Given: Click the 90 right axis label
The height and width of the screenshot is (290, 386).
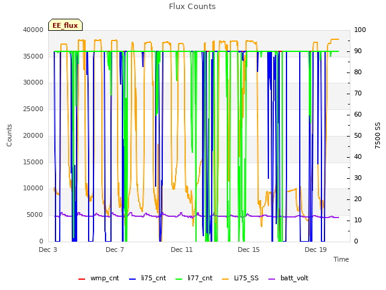Looking at the screenshot, I should point(358,51).
